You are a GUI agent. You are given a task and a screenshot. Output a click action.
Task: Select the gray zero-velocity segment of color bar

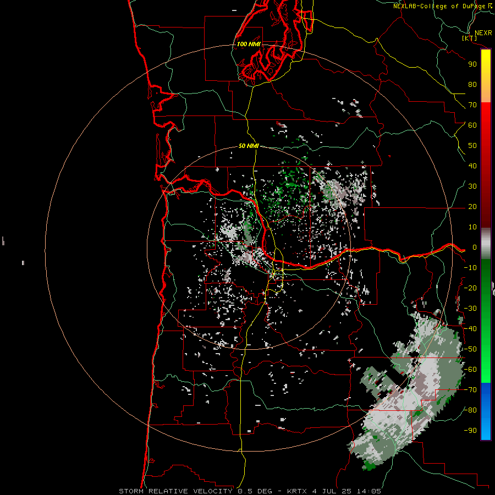coord(486,243)
